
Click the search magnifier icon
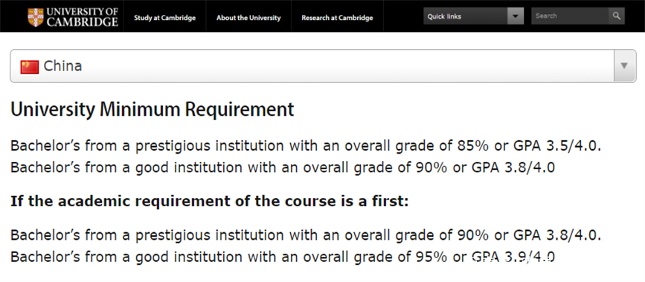pos(616,16)
